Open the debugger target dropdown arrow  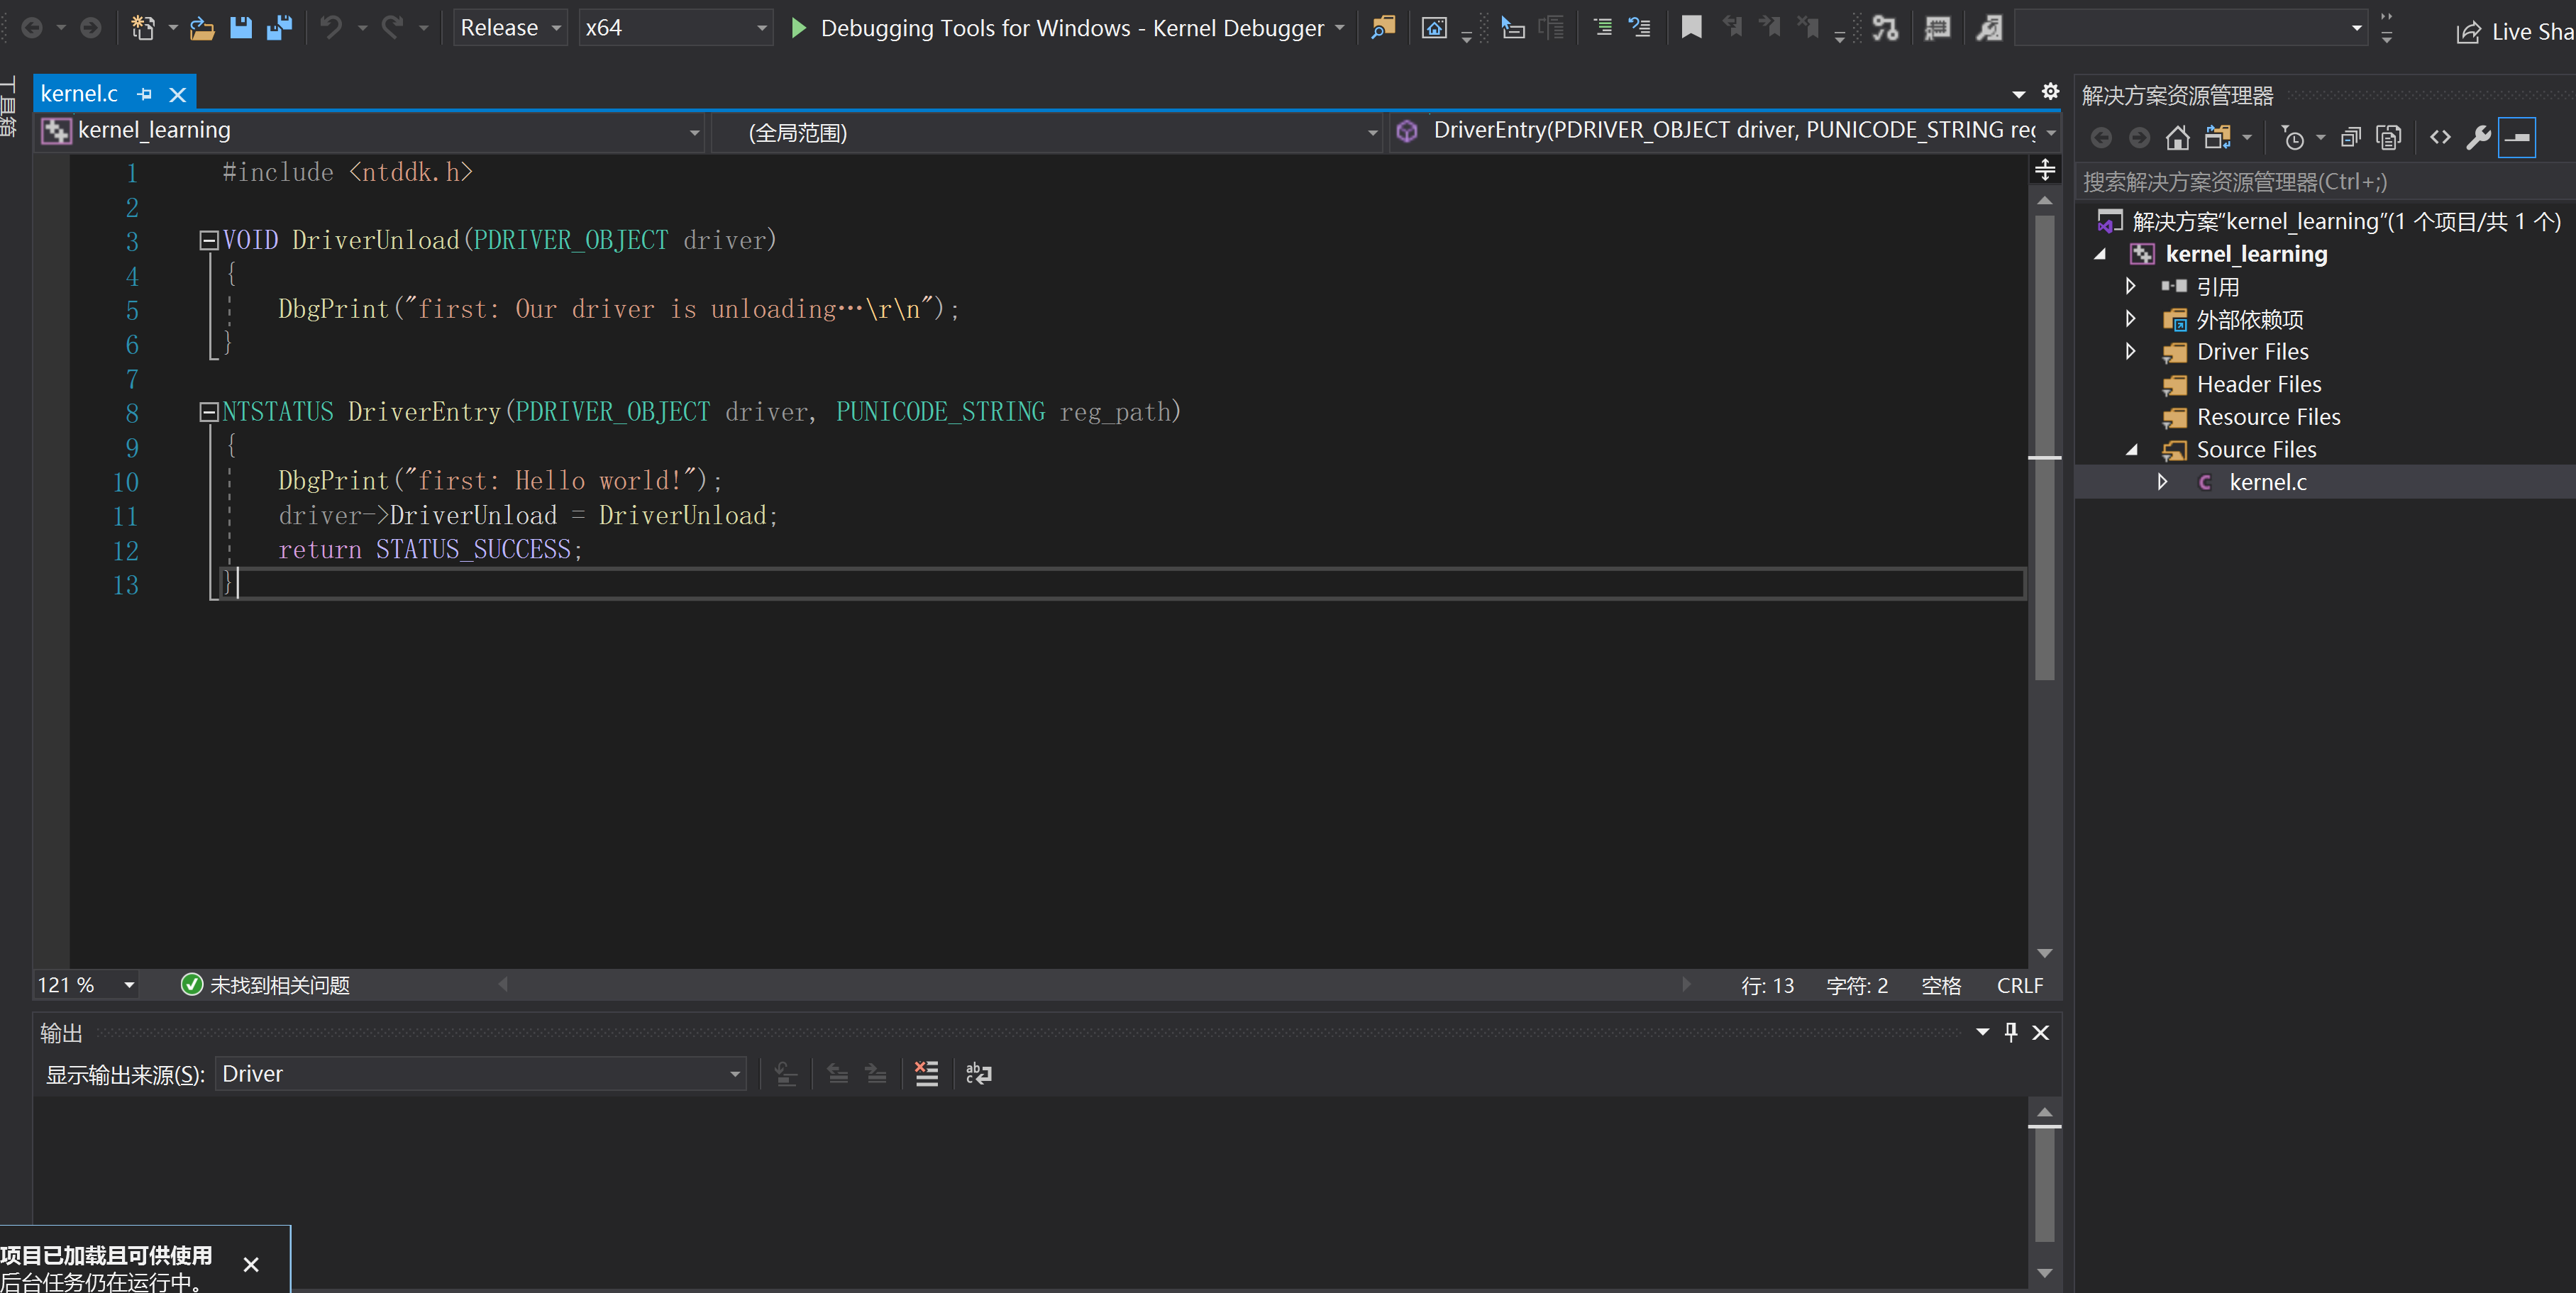pyautogui.click(x=1340, y=28)
